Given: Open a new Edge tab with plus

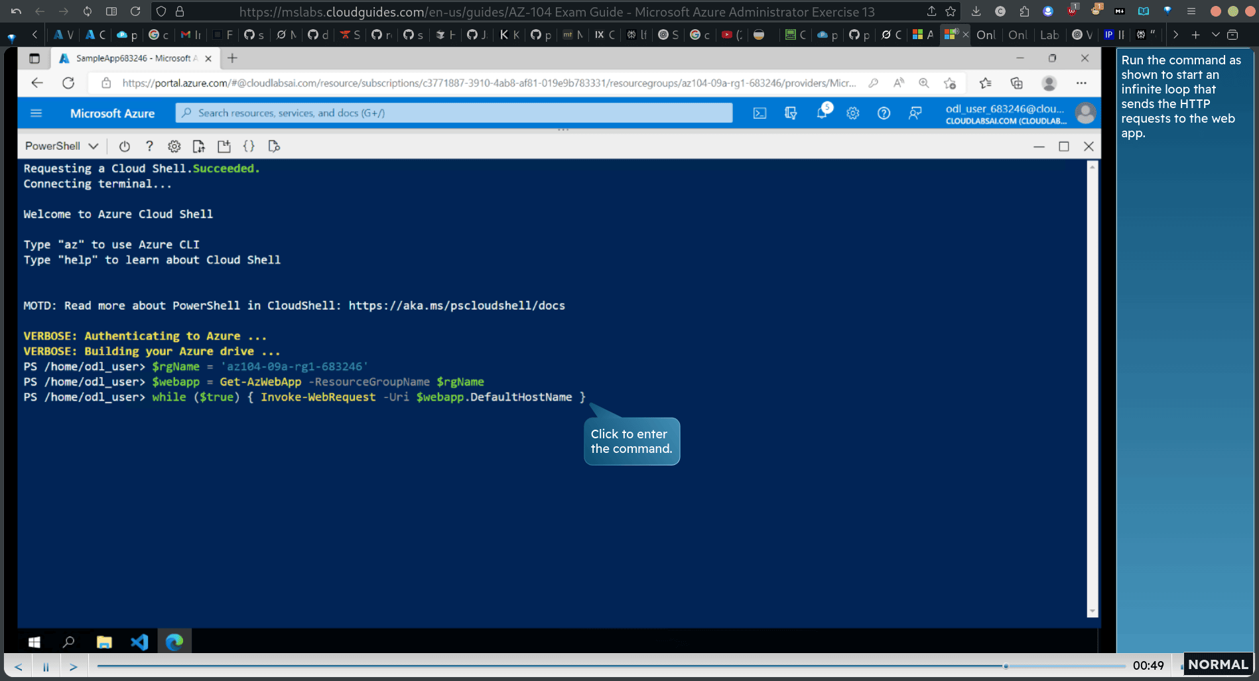Looking at the screenshot, I should tap(232, 58).
